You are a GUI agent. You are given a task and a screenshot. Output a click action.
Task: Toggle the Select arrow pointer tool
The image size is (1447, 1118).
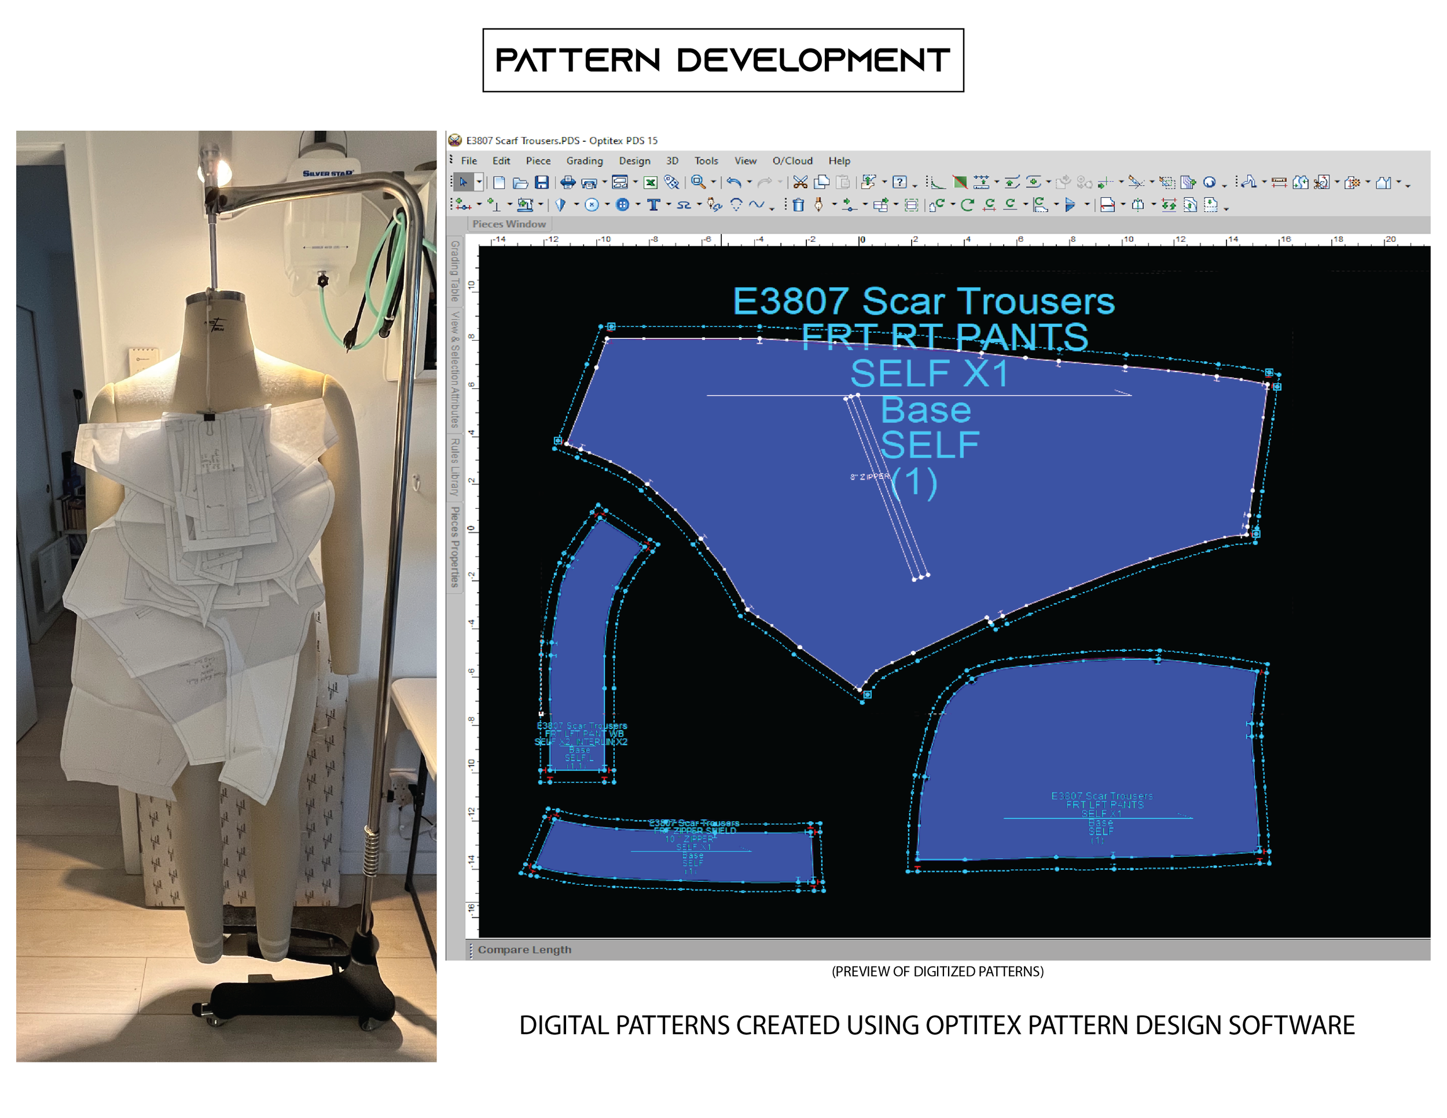point(464,182)
